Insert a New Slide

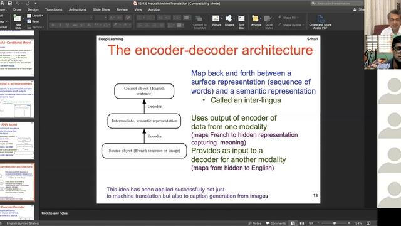18,21
